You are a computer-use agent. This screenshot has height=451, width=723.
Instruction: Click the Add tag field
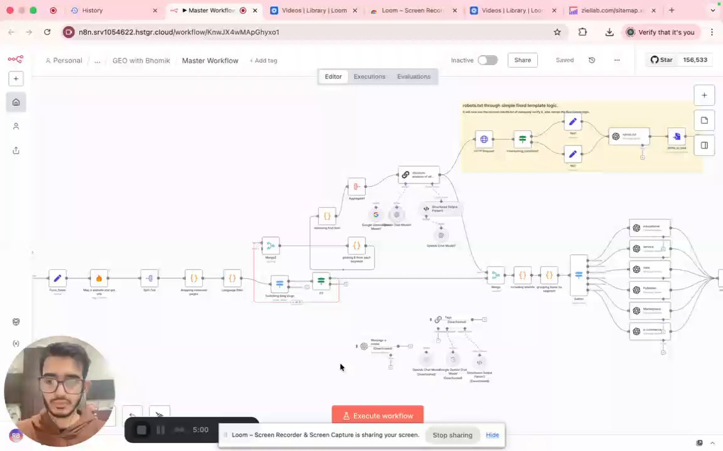264,61
